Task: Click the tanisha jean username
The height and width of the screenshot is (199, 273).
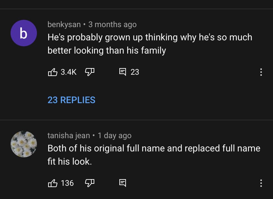Action: [69, 136]
